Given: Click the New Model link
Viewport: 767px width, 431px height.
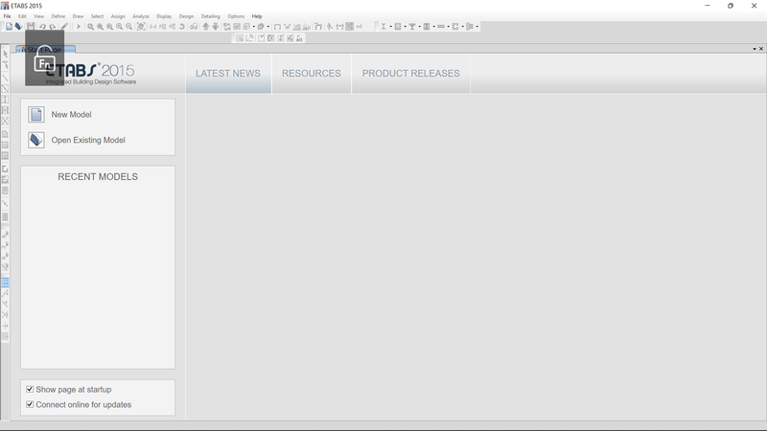Looking at the screenshot, I should point(71,114).
